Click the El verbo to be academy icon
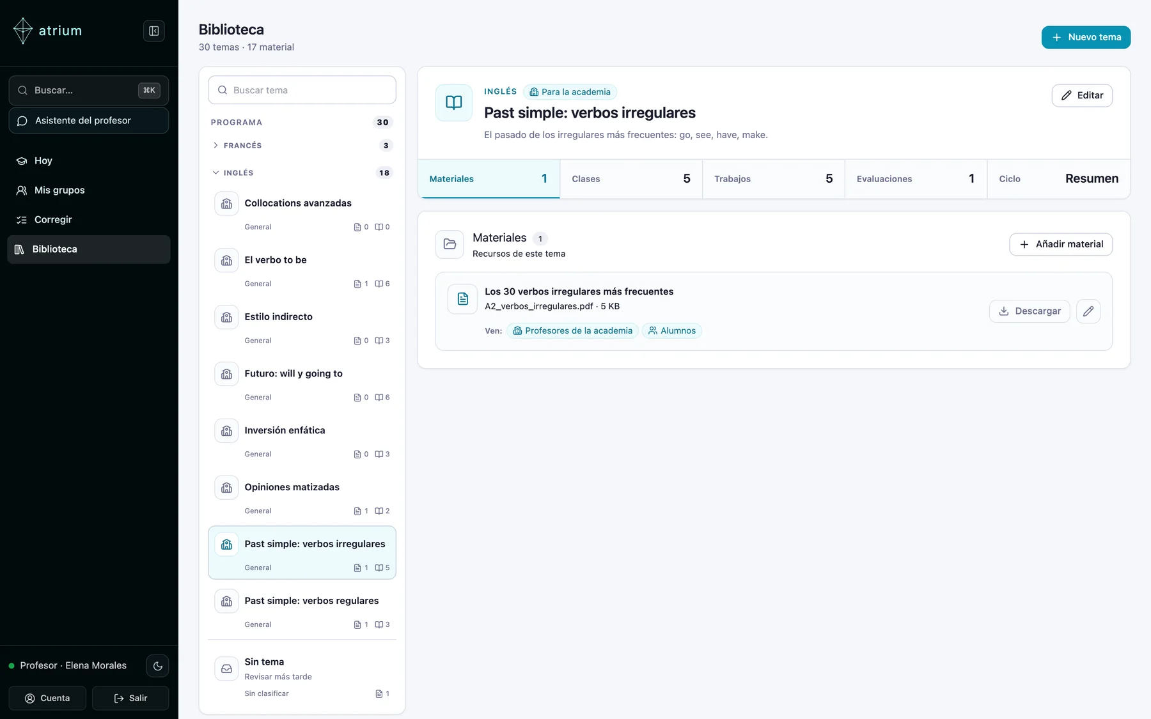The height and width of the screenshot is (719, 1151). click(226, 260)
